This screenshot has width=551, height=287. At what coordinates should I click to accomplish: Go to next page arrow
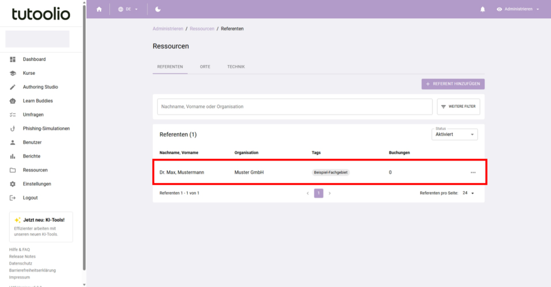[330, 193]
